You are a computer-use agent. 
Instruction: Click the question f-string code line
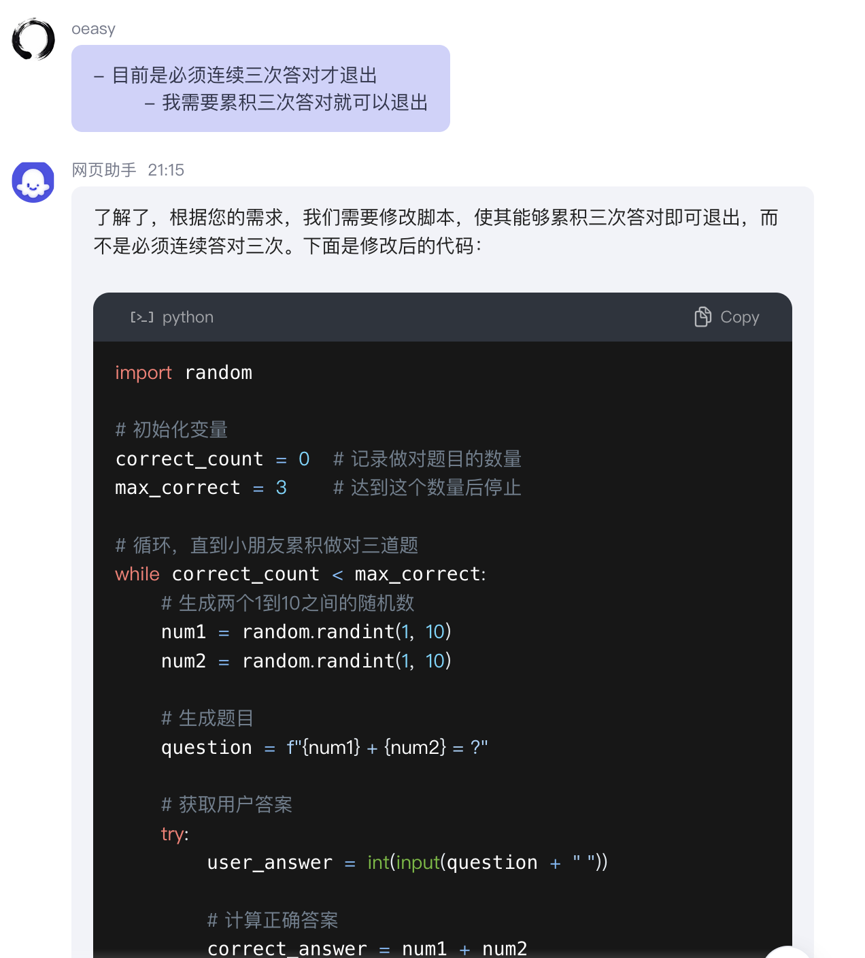coord(324,748)
